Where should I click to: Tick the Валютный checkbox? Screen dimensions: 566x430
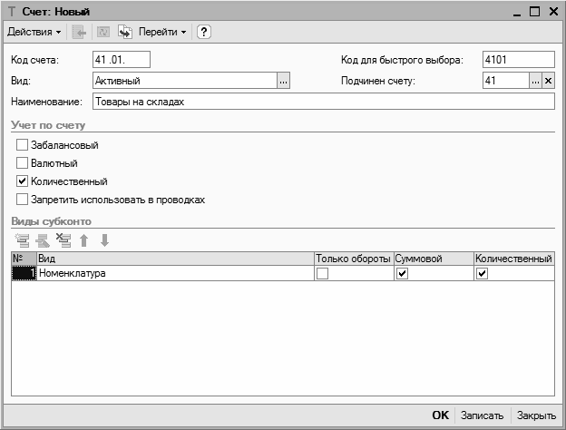point(23,163)
